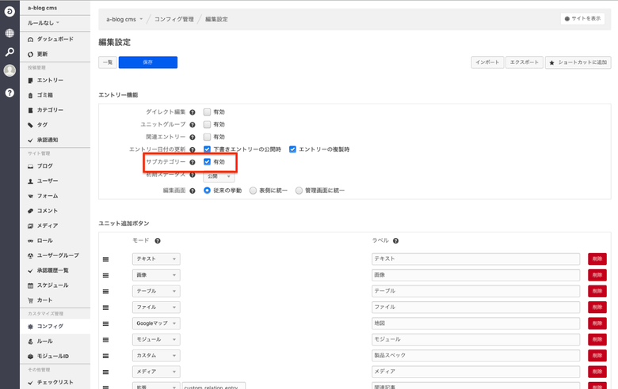Open the Googleマップ mode dropdown
Screen dimensions: 618x389
(156, 323)
